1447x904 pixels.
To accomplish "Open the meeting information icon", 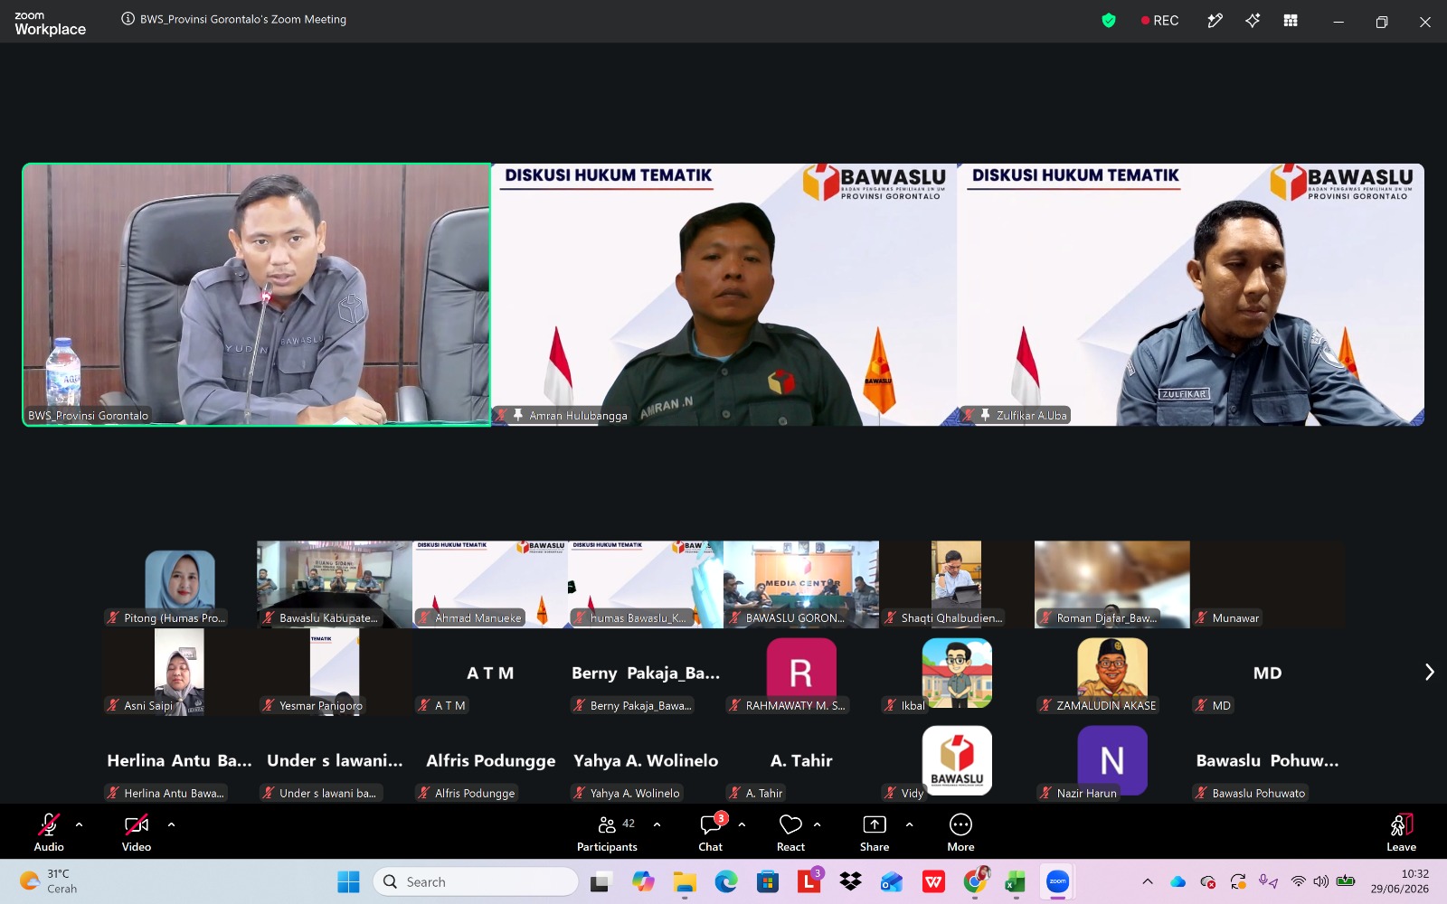I will pos(128,19).
